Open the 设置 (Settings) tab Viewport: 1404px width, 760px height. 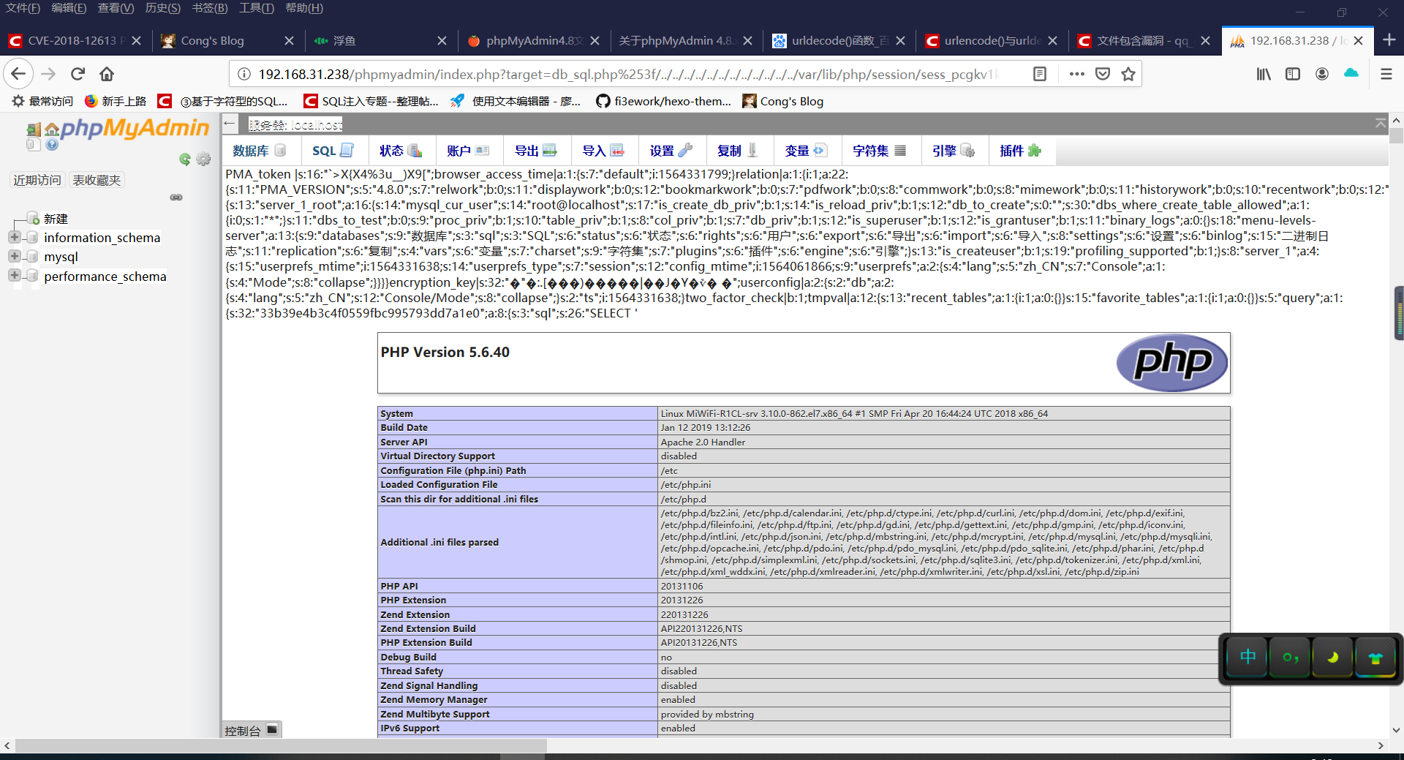[x=671, y=151]
